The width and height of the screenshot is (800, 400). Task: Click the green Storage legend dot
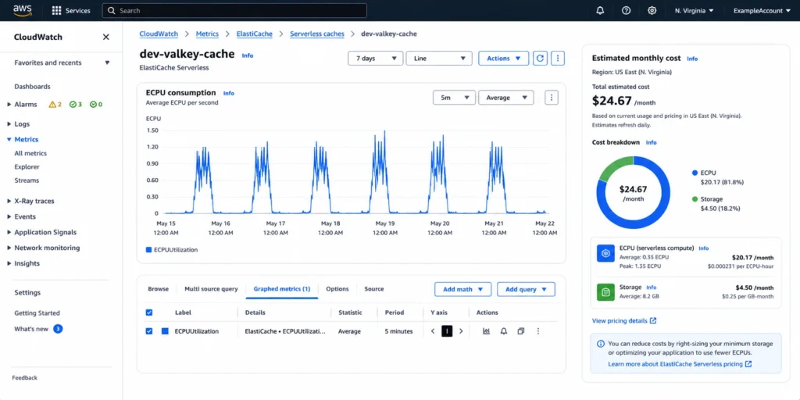pyautogui.click(x=695, y=199)
